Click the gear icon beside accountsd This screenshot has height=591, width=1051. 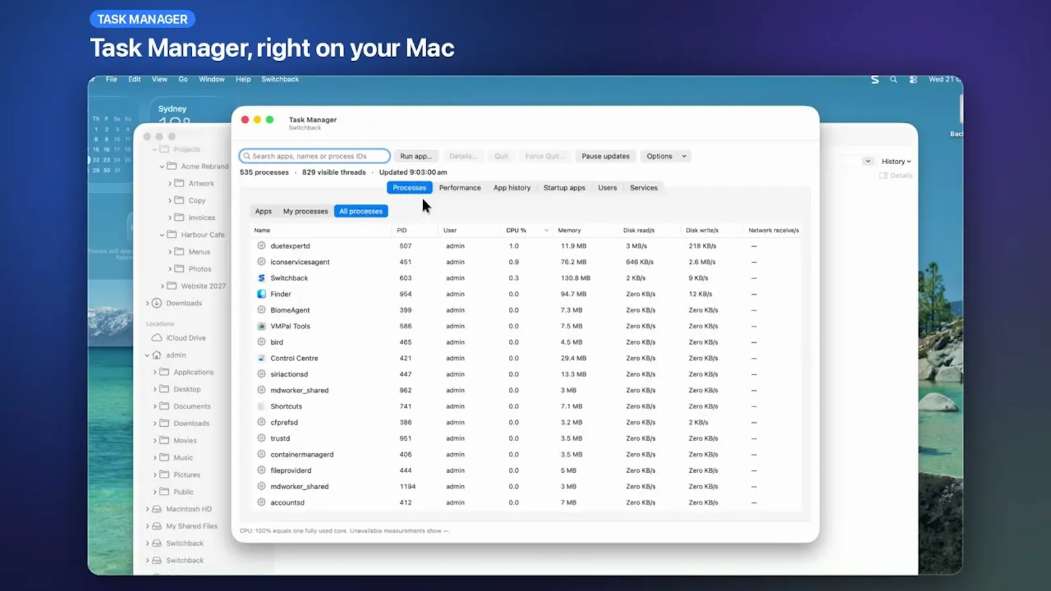point(261,502)
